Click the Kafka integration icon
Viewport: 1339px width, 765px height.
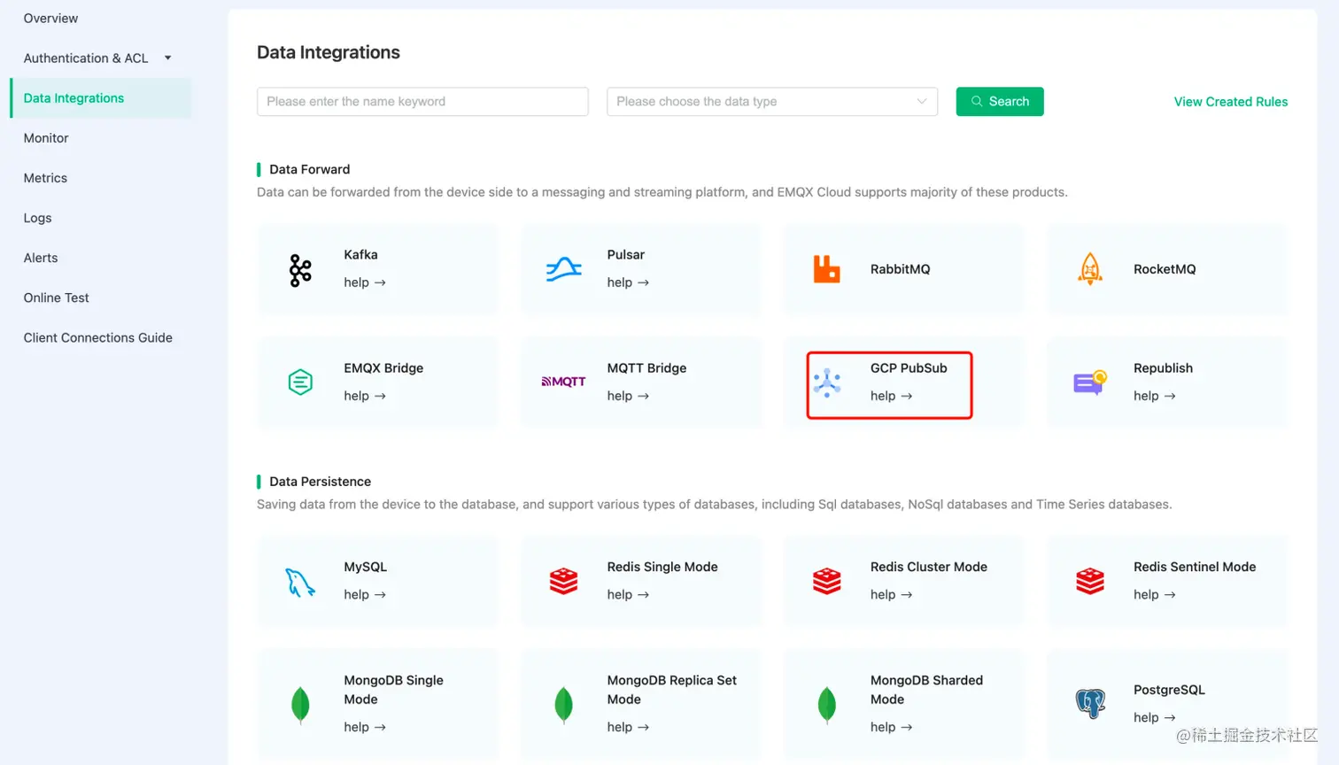point(300,270)
